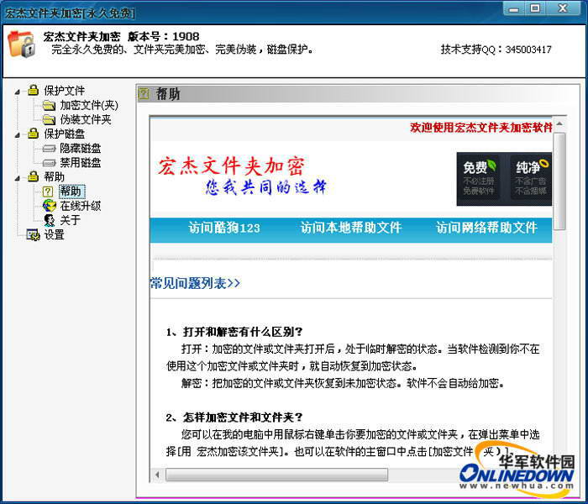Open 关于 page
Screen dimensions: 588x504
70,220
